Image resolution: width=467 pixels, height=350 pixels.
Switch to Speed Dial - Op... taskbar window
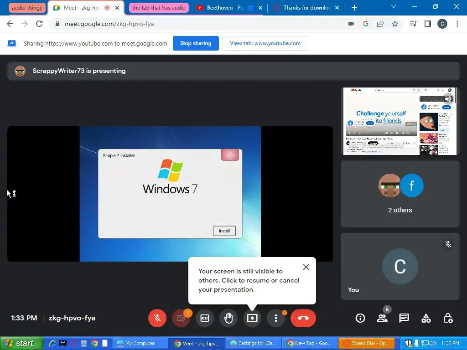[367, 344]
